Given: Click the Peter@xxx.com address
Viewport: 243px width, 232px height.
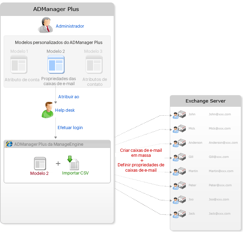Looking at the screenshot, I should 220,185.
